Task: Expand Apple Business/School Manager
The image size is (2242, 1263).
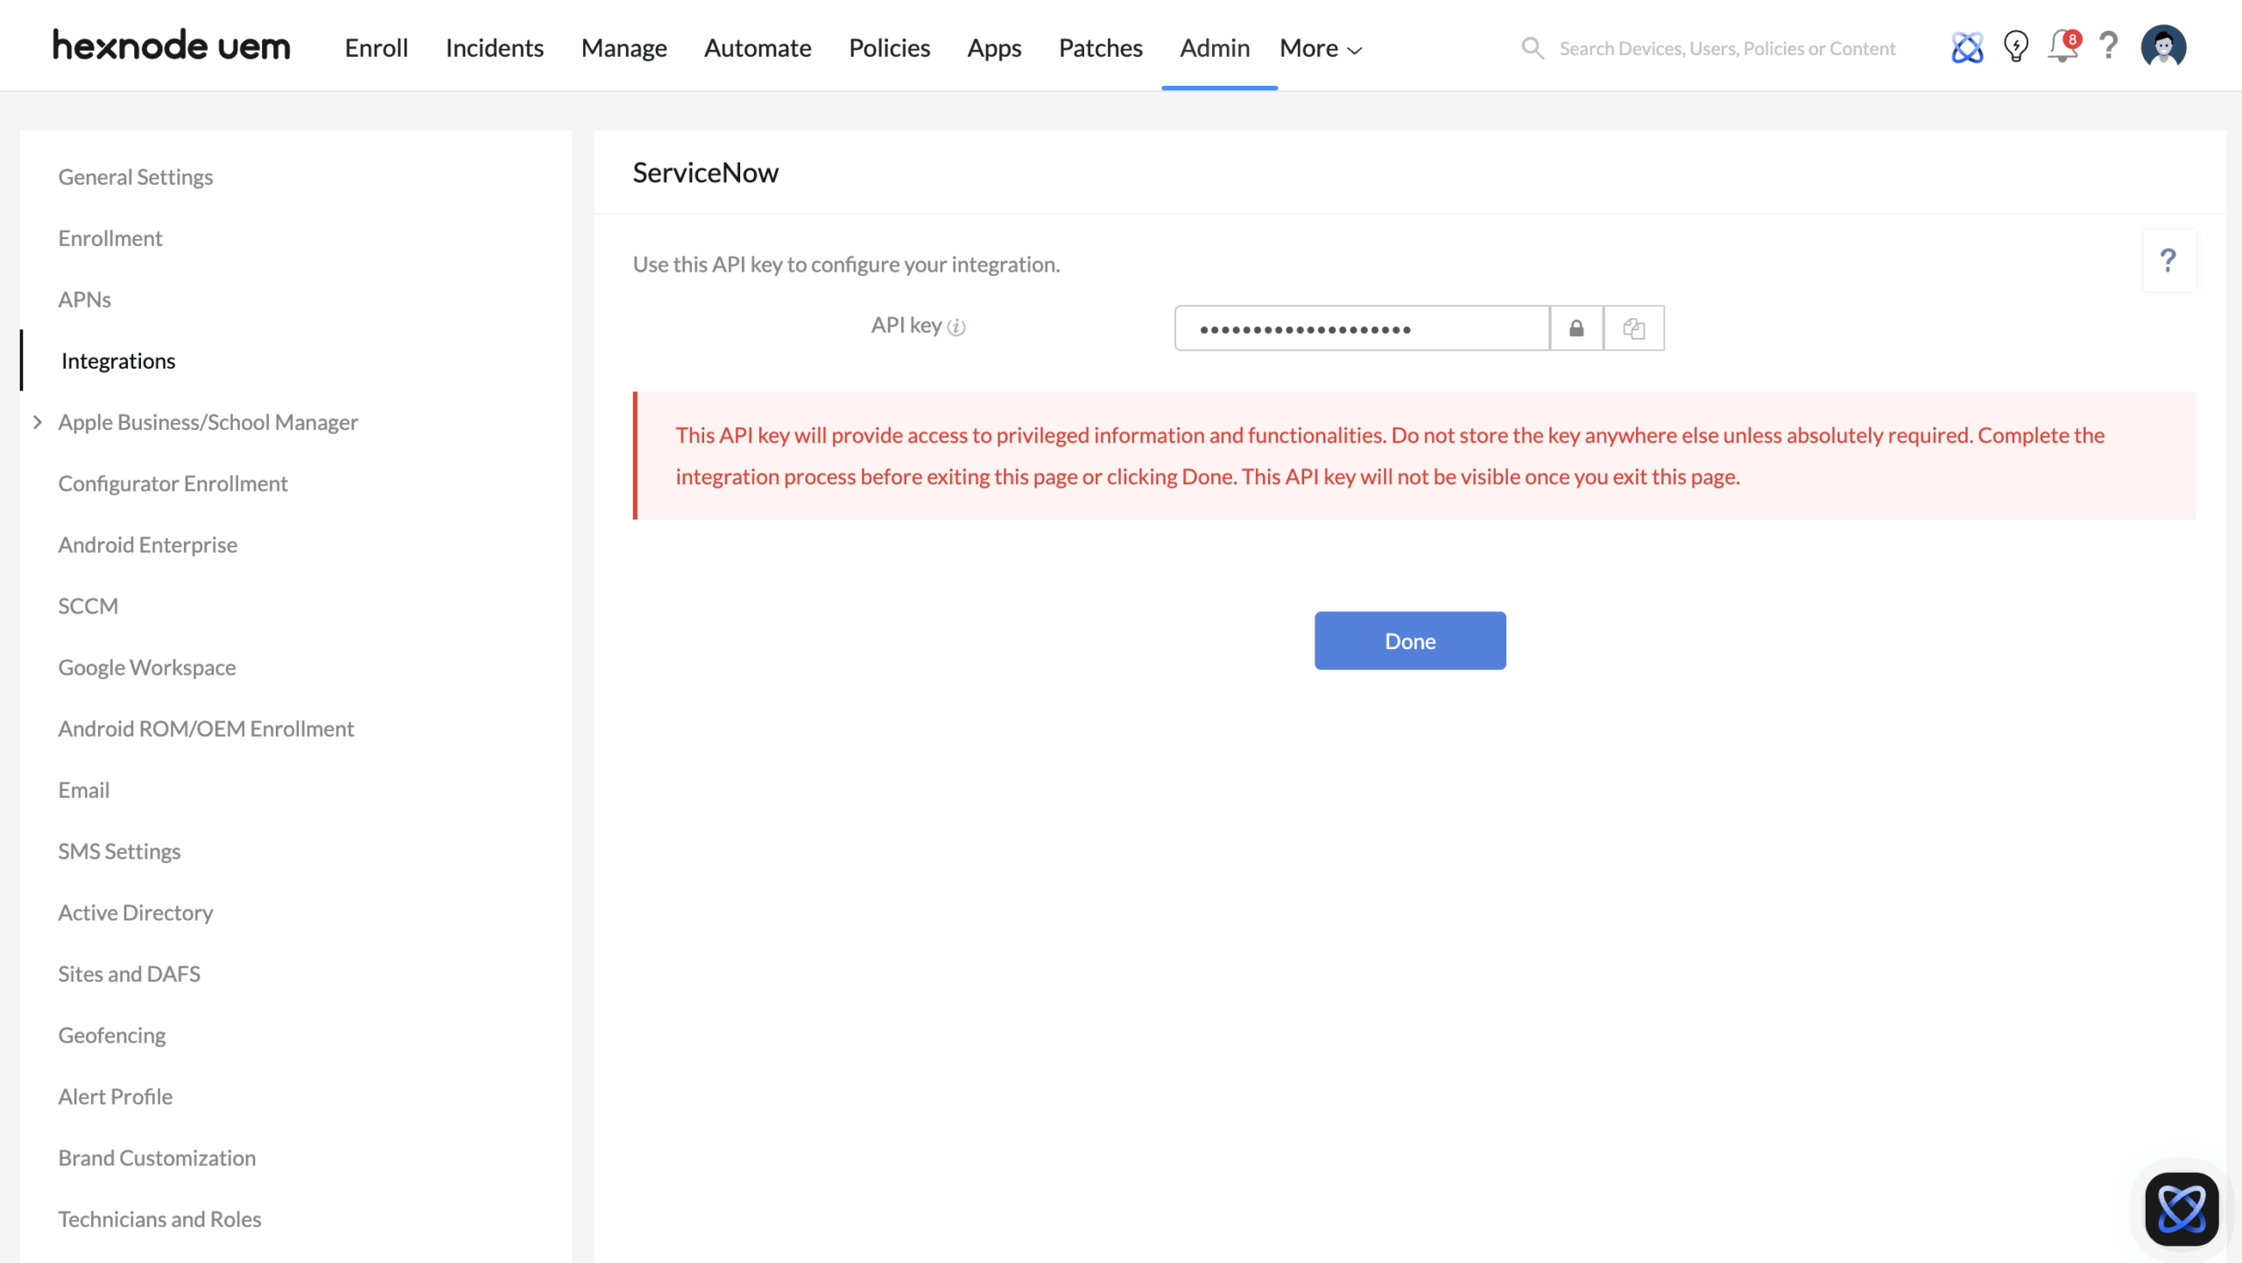Action: (x=38, y=422)
